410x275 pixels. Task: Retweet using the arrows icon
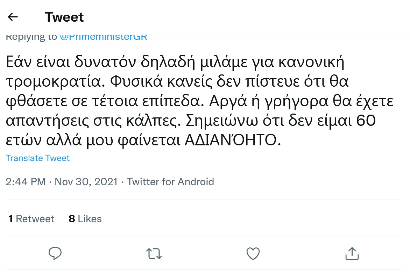pyautogui.click(x=154, y=254)
